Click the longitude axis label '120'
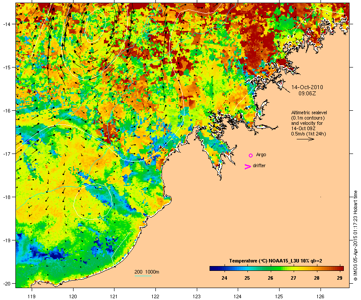The image size is (361, 300). pos(73,296)
